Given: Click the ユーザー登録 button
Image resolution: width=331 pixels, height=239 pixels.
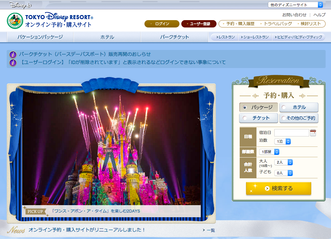Looking at the screenshot, I should (x=199, y=24).
